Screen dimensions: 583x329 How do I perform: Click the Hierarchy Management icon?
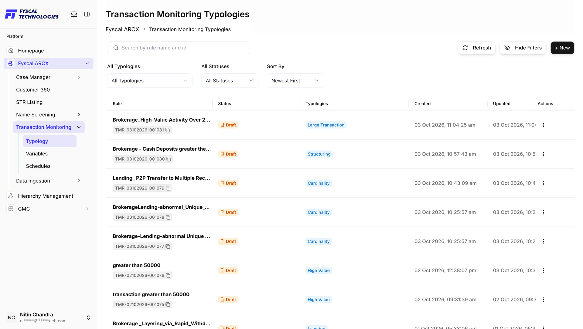coord(11,196)
